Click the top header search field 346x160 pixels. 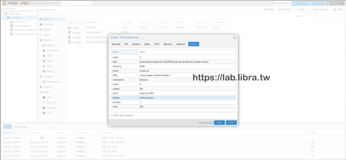[x=77, y=3]
